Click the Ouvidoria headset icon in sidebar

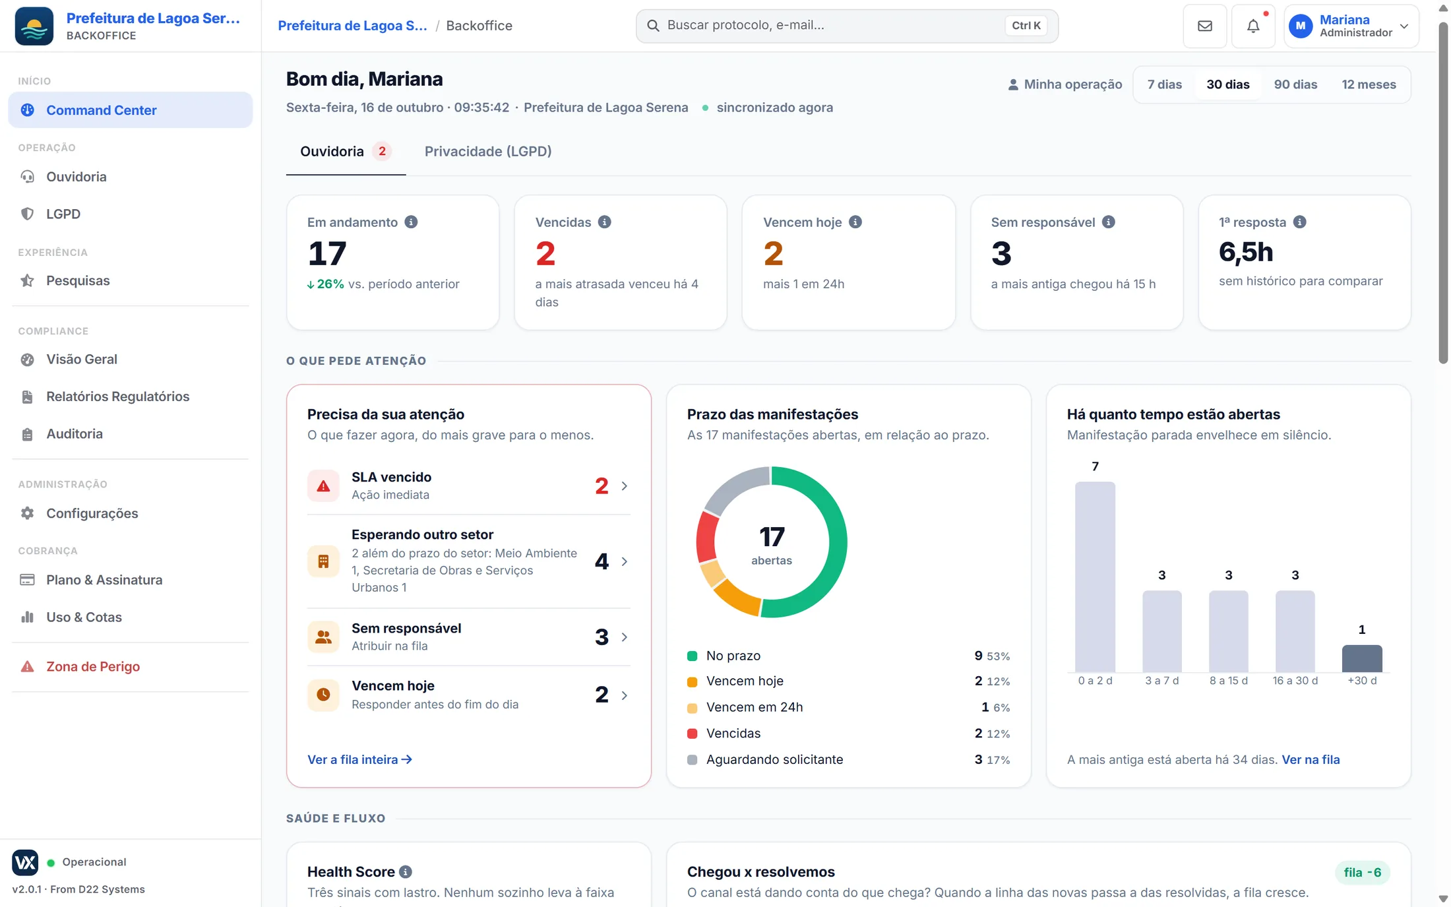tap(27, 177)
